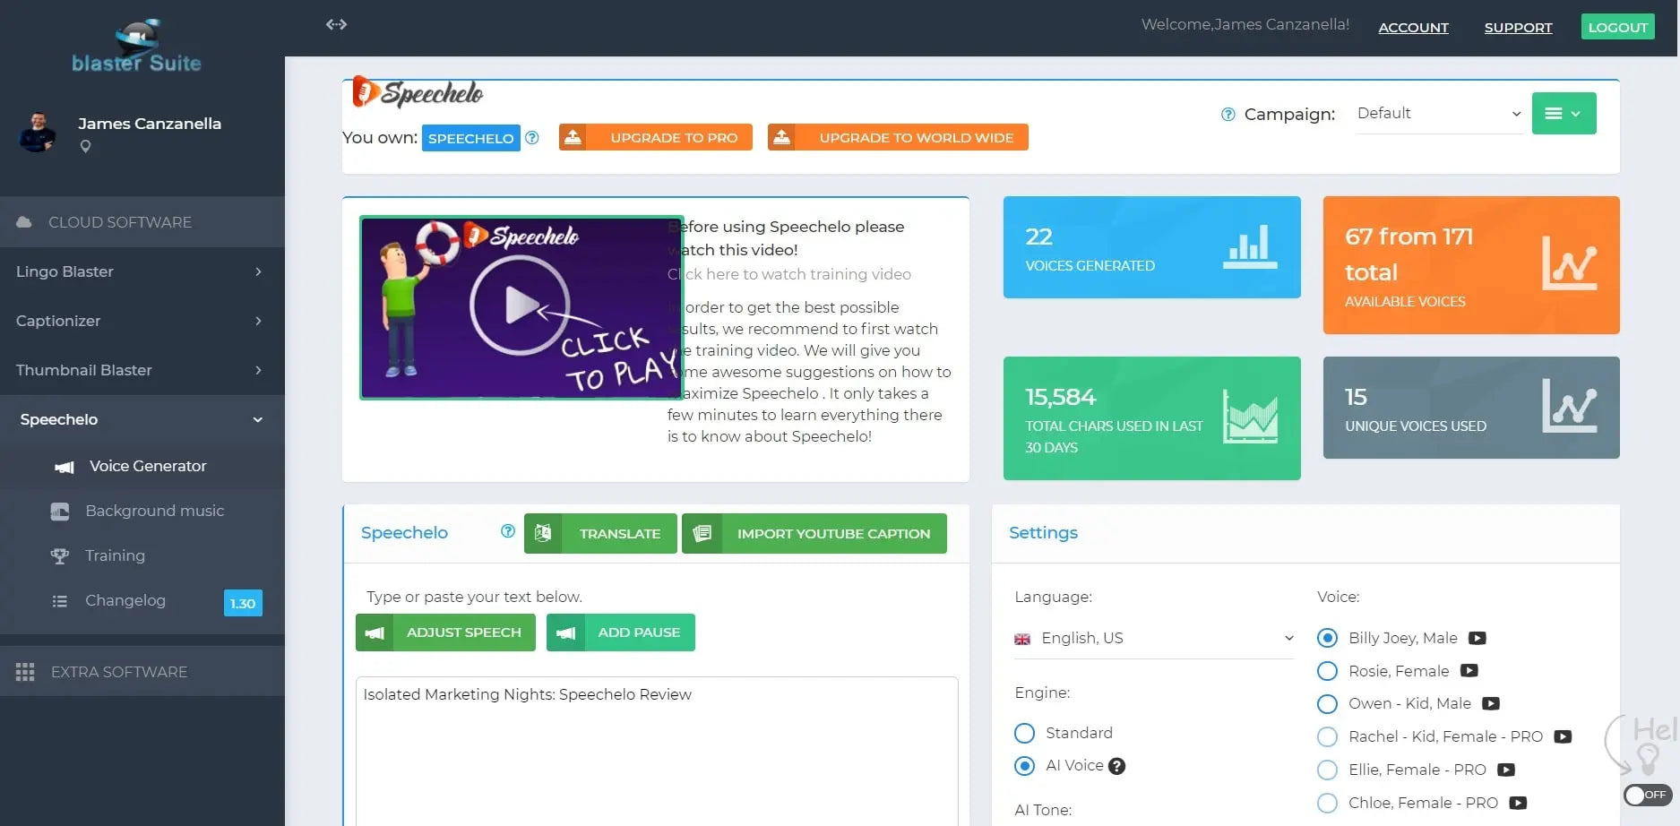Image resolution: width=1680 pixels, height=826 pixels.
Task: Click the location pin under user name
Action: pyautogui.click(x=85, y=146)
